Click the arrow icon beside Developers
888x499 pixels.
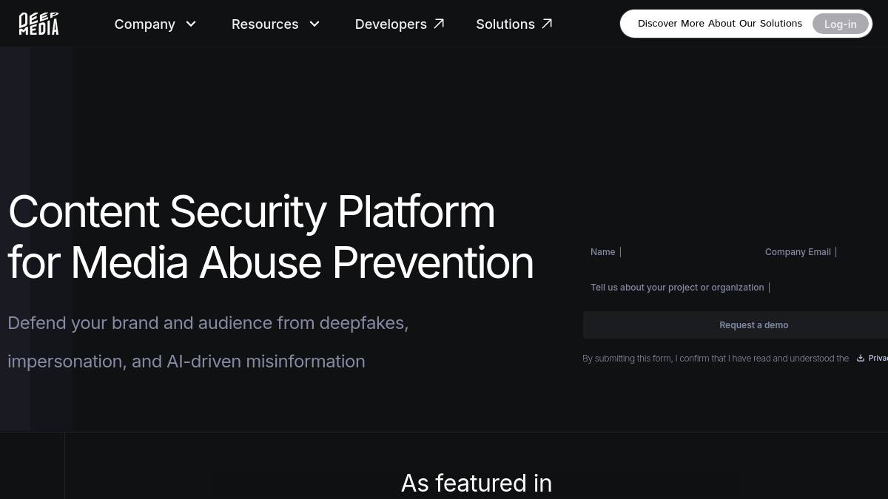click(x=439, y=24)
